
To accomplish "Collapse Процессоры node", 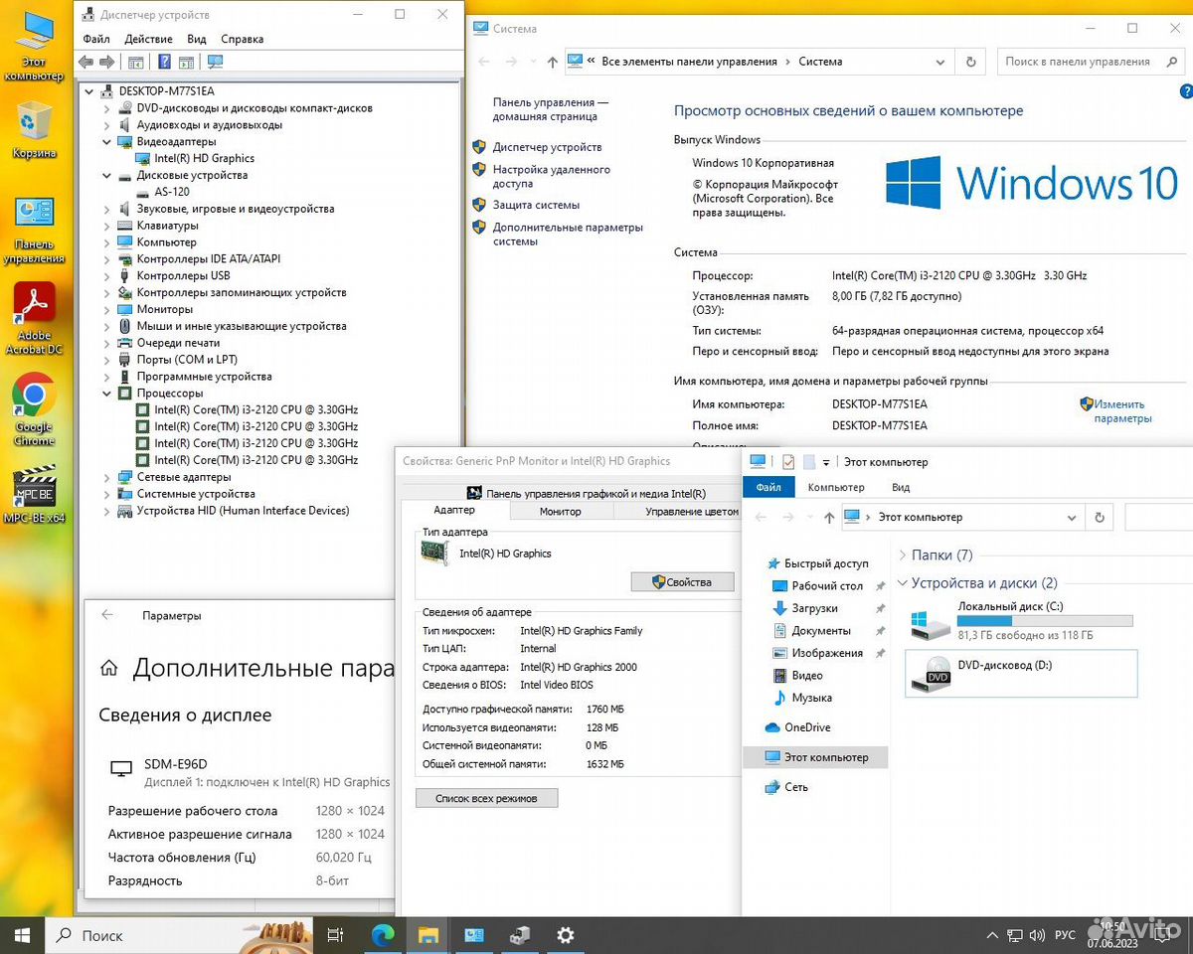I will (107, 394).
